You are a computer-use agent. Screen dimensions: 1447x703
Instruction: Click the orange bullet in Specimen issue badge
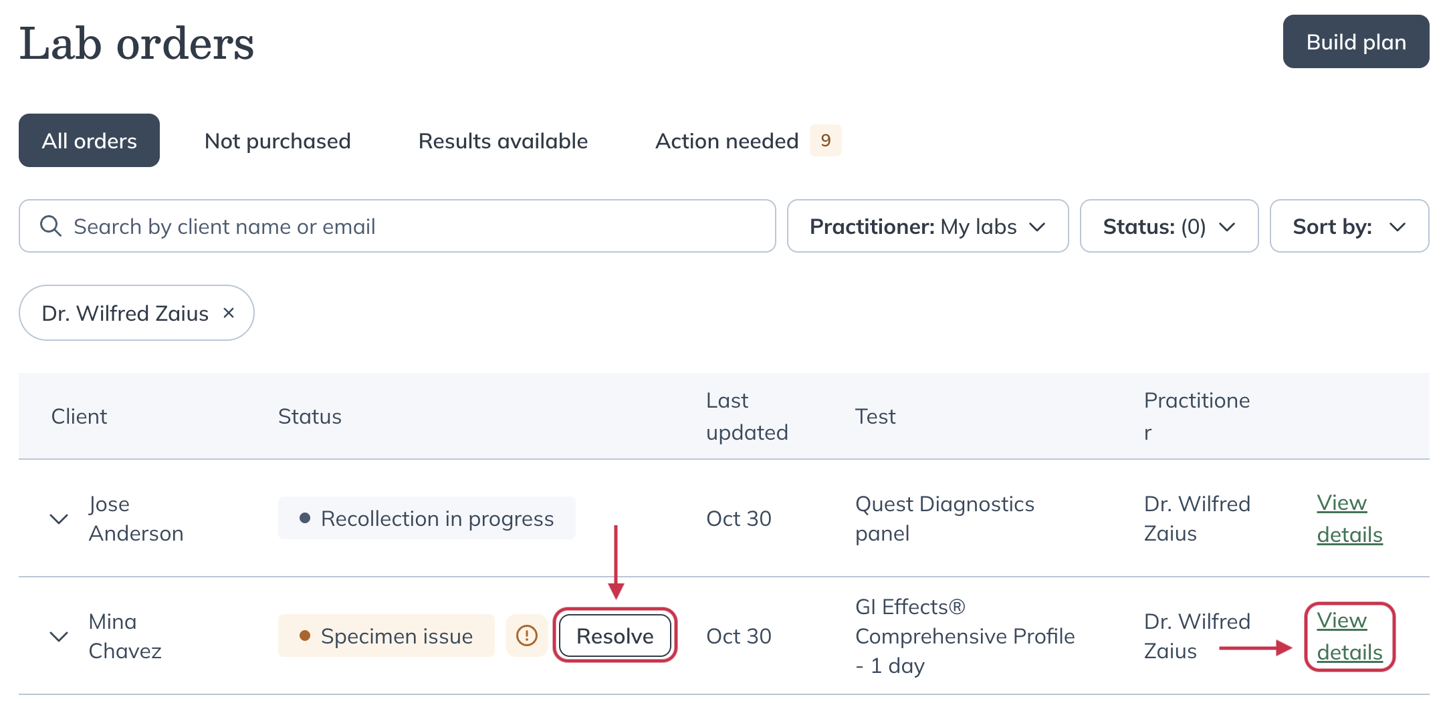[304, 636]
